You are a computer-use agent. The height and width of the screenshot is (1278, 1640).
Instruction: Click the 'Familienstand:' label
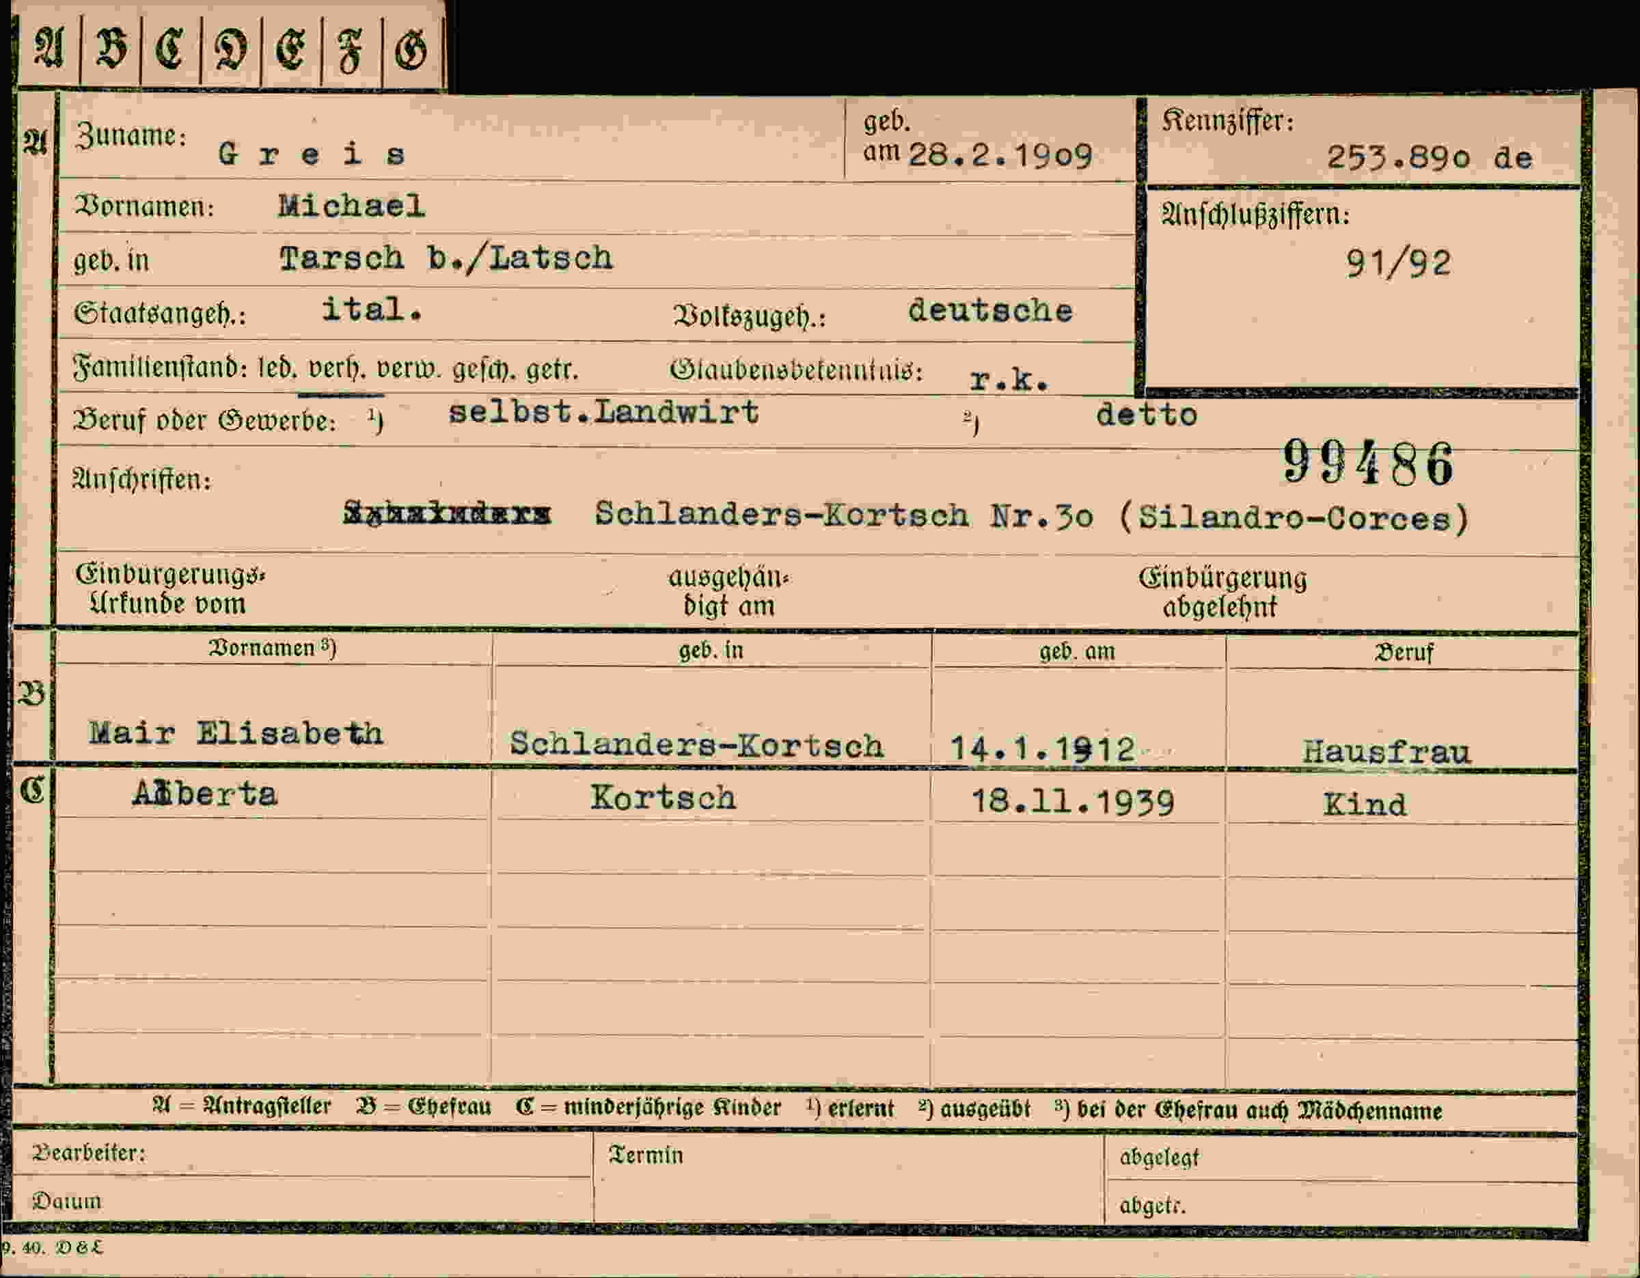click(161, 368)
